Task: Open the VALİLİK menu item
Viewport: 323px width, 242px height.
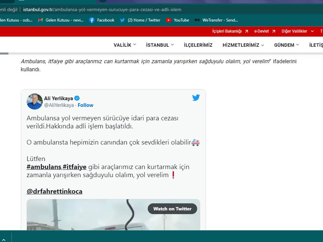Action: [x=122, y=45]
